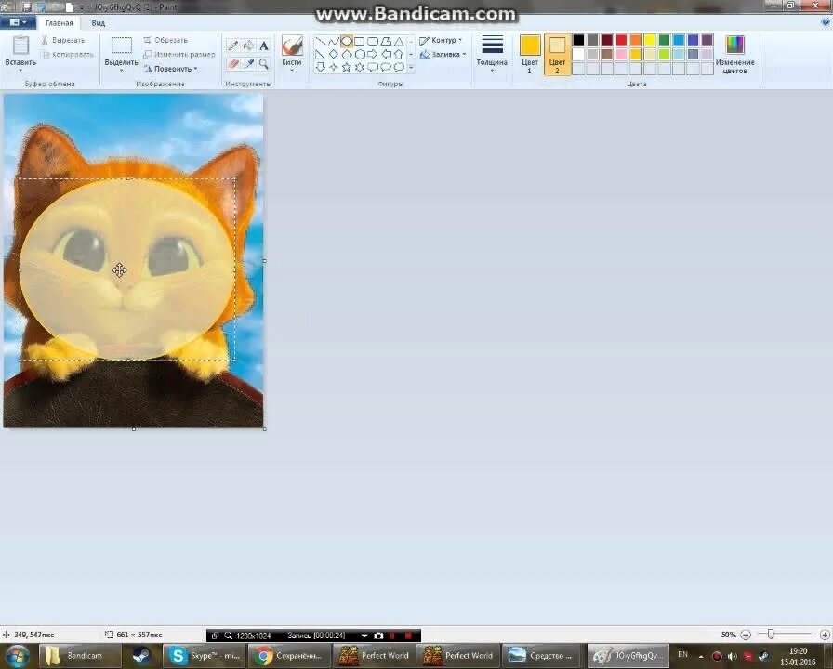Viewport: 833px width, 669px height.
Task: Open the Paint application menu button
Action: tap(18, 22)
